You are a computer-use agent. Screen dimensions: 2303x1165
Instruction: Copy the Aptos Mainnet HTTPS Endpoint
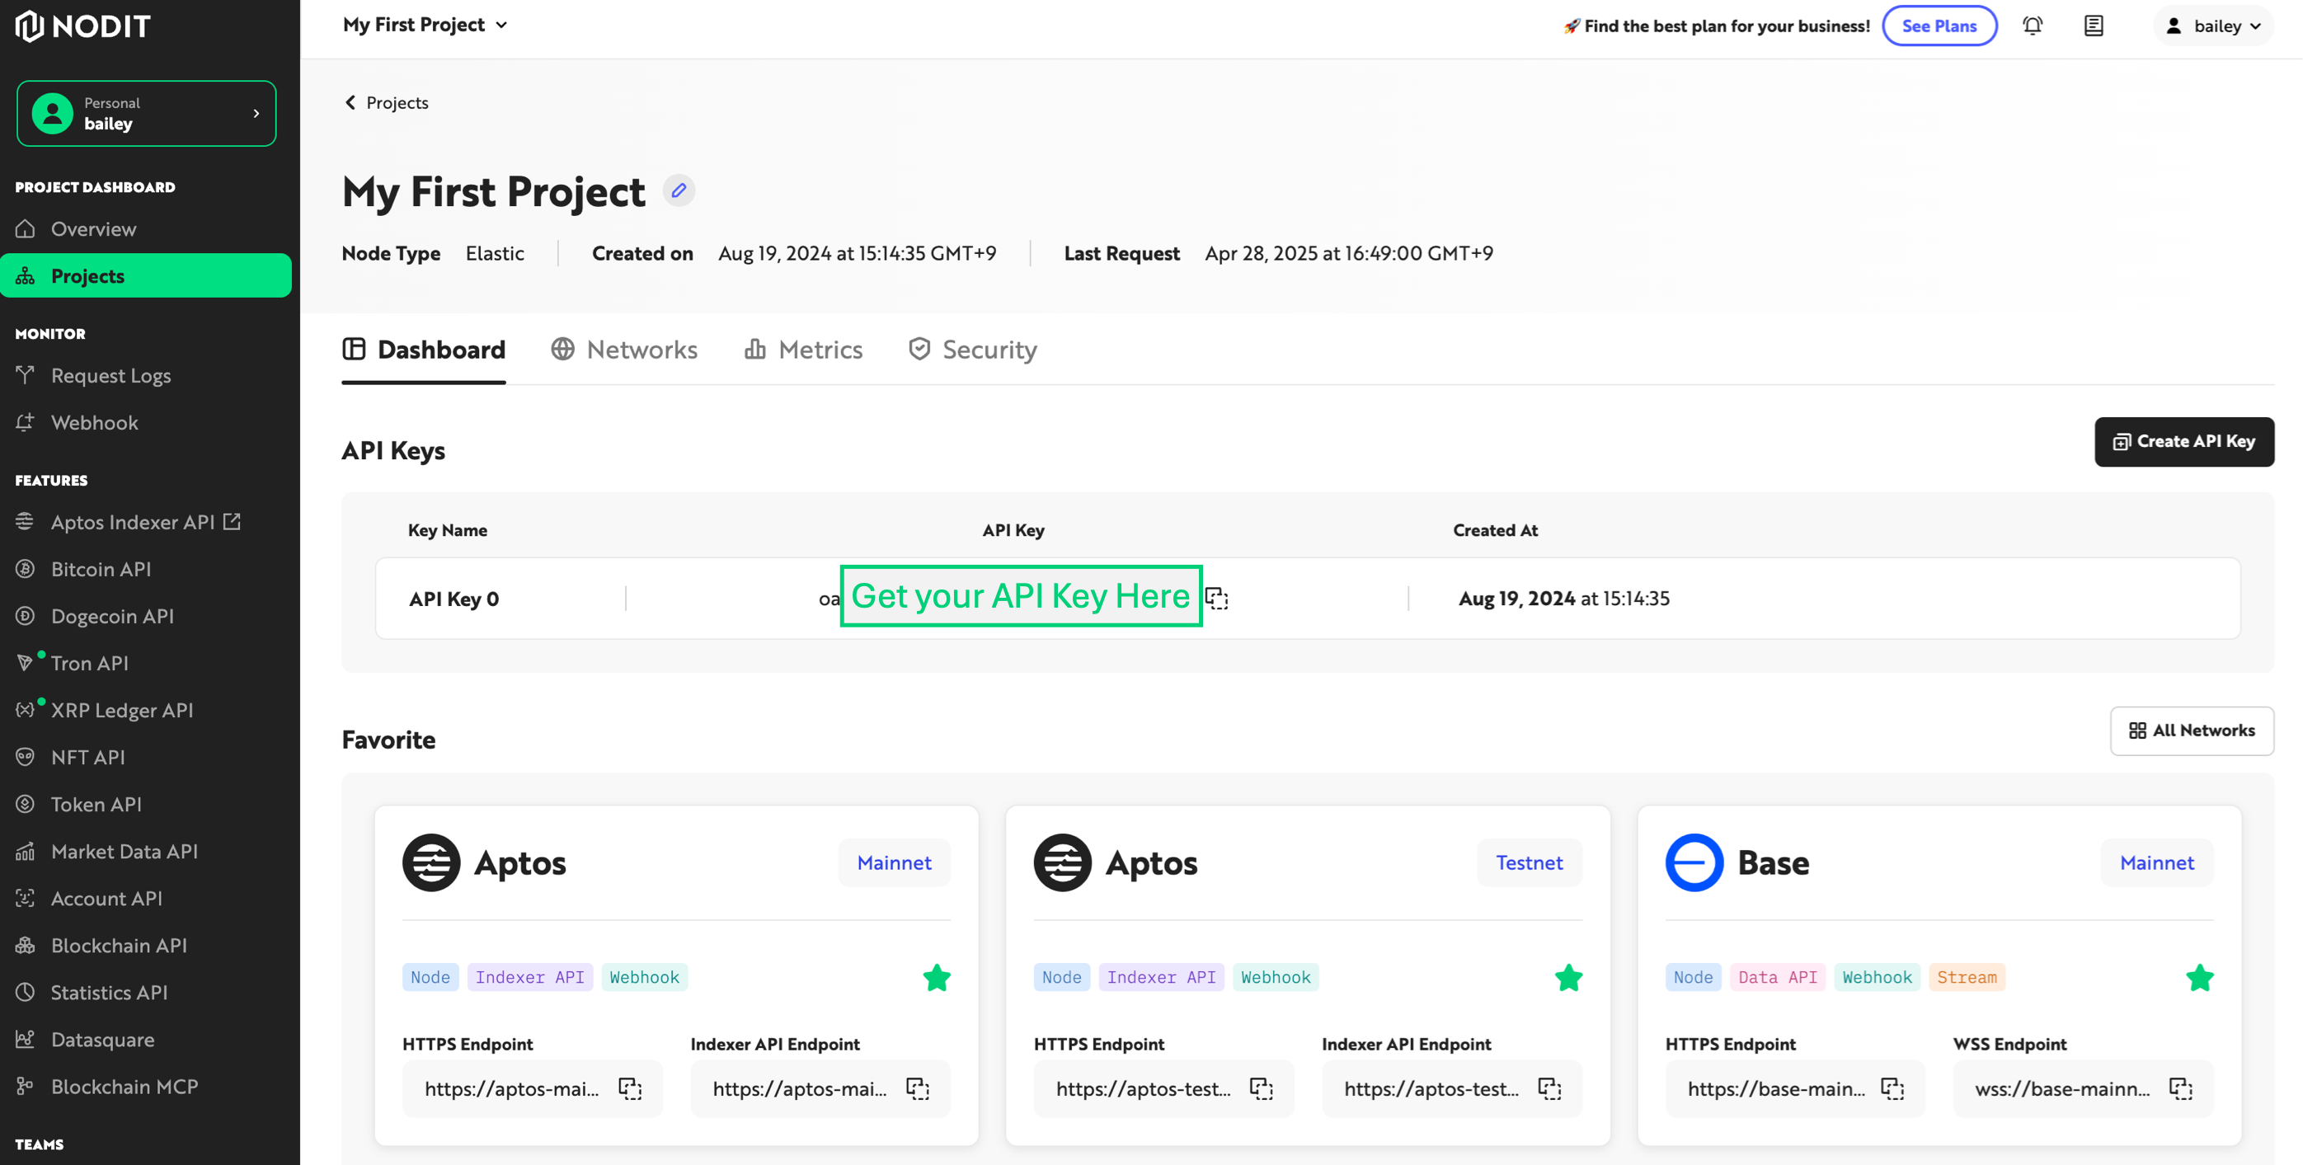[632, 1088]
